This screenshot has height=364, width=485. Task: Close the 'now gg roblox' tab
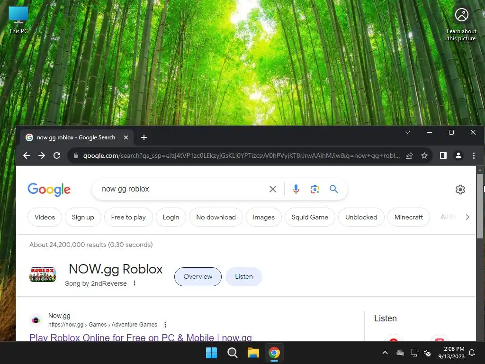[x=126, y=137]
